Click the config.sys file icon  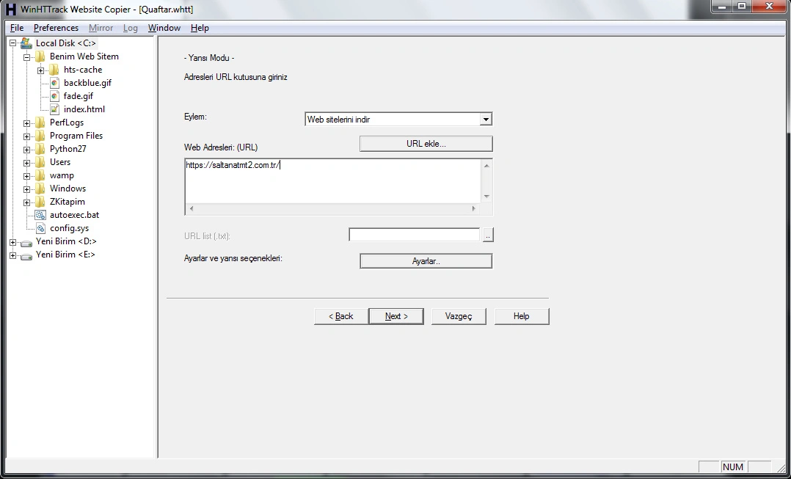40,228
